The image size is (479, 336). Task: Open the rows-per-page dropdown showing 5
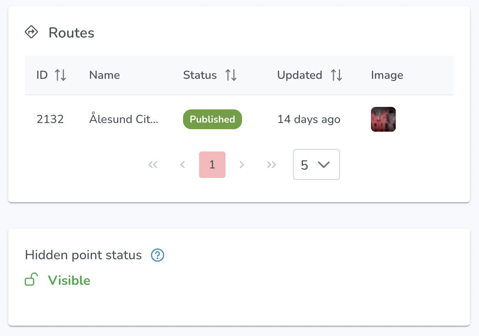click(317, 165)
